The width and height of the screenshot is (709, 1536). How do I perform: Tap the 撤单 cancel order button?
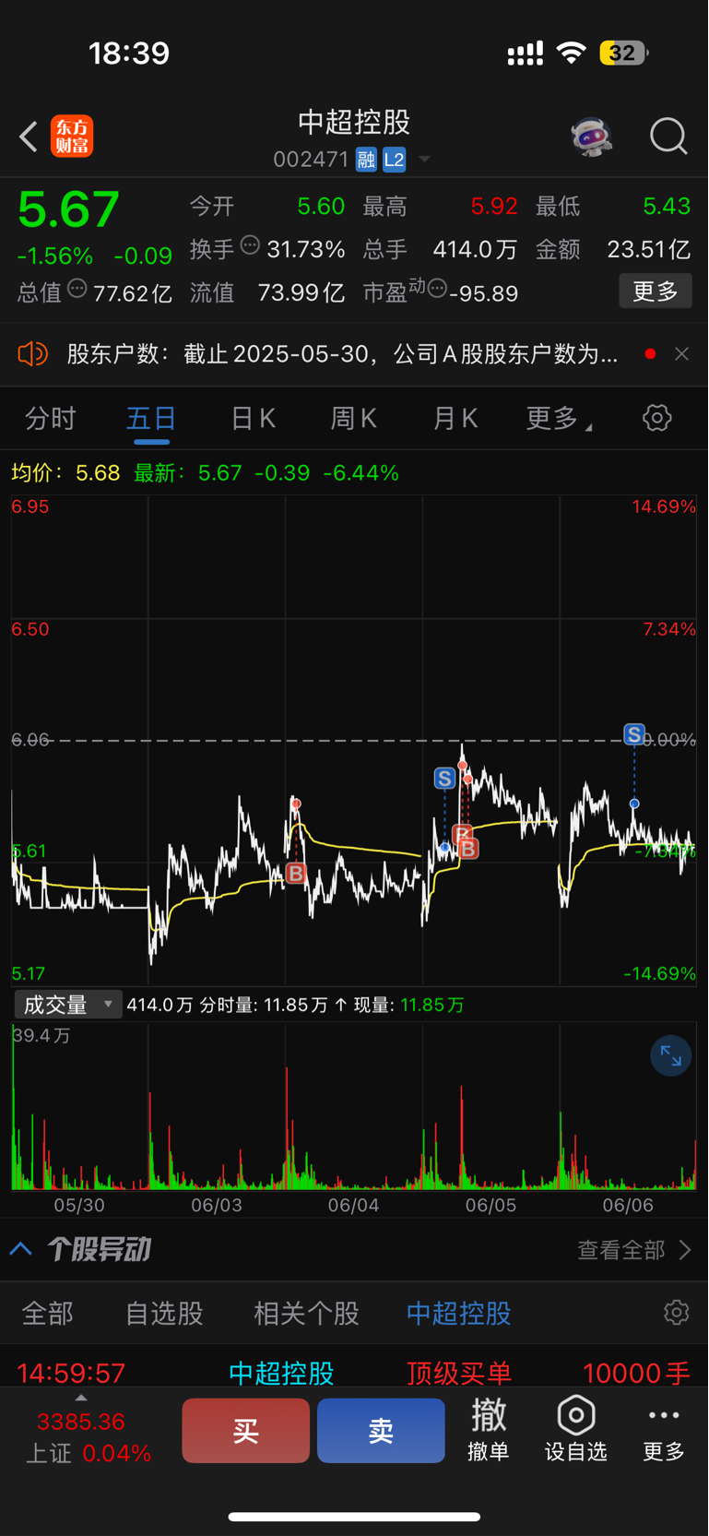pos(489,1430)
